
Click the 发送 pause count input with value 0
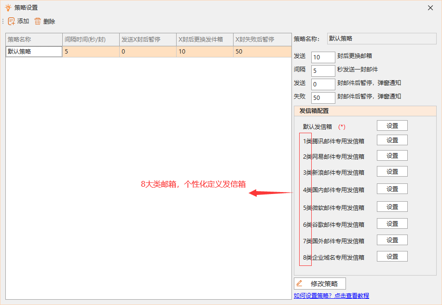coord(323,84)
